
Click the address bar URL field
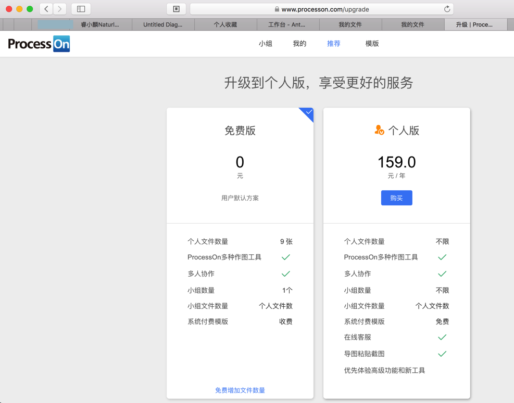click(322, 9)
